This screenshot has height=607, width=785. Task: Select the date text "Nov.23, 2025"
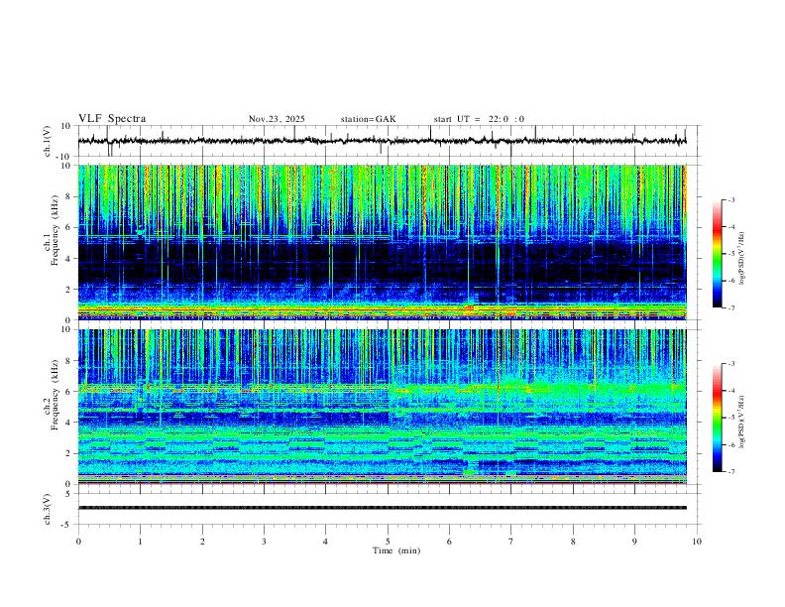[x=277, y=119]
